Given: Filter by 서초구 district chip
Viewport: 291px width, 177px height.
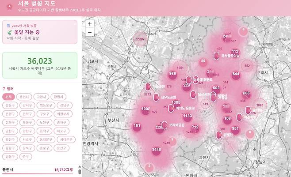Looking at the screenshot, I should (27, 139).
